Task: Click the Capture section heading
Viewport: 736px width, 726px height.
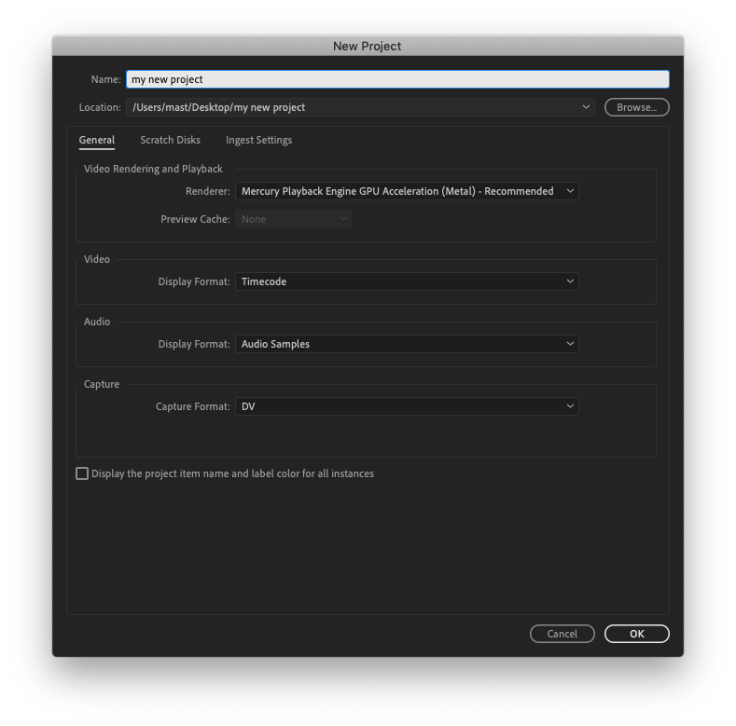Action: pos(102,384)
